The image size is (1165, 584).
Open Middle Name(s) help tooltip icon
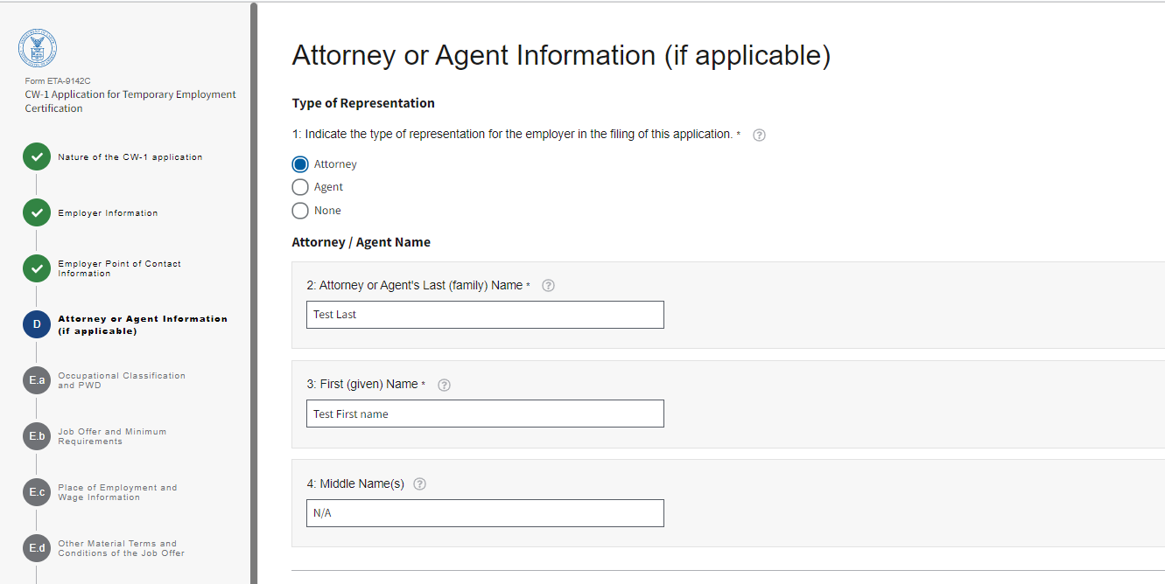point(419,483)
